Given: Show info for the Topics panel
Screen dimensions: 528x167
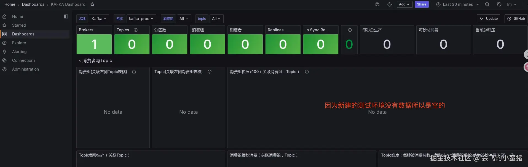Looking at the screenshot, I should pyautogui.click(x=136, y=30).
